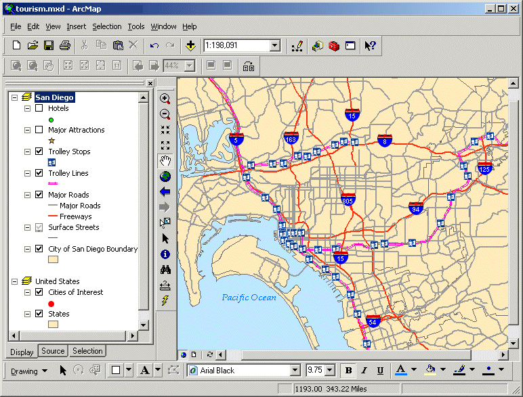
Task: Toggle italic text formatting
Action: (364, 371)
